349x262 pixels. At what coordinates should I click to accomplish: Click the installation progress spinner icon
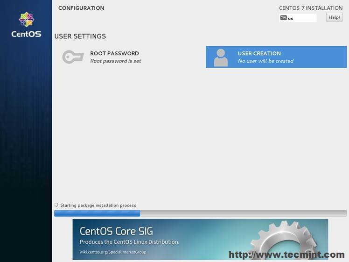[x=56, y=205]
